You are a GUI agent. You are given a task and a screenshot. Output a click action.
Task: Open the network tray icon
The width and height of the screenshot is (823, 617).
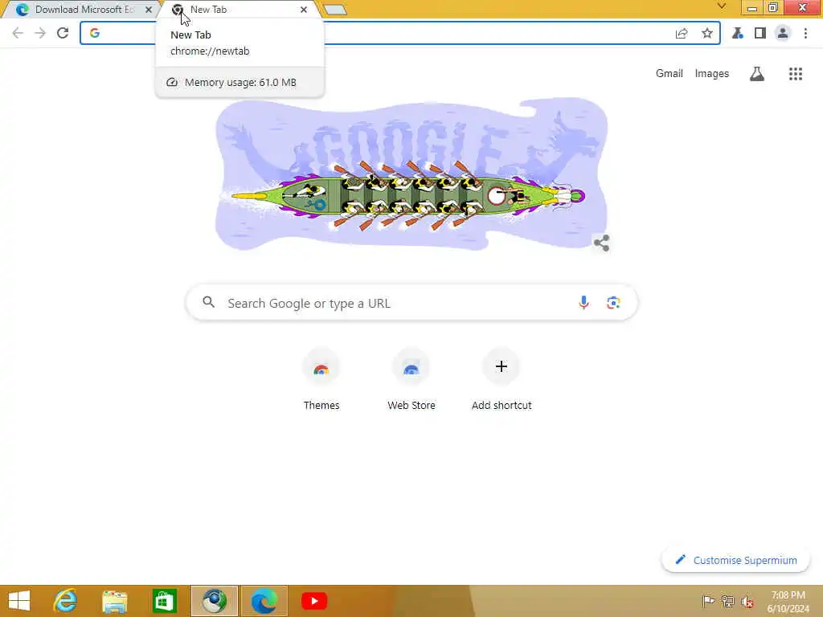pos(727,601)
